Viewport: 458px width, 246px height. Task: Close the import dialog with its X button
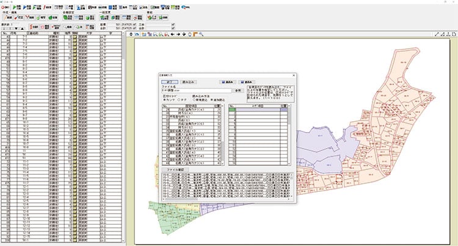[x=294, y=76]
